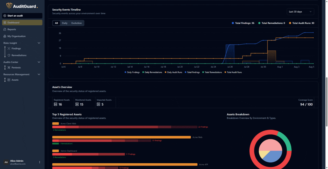Click the red findings bar for Admin Dashboard
328x169 pixels.
point(88,154)
